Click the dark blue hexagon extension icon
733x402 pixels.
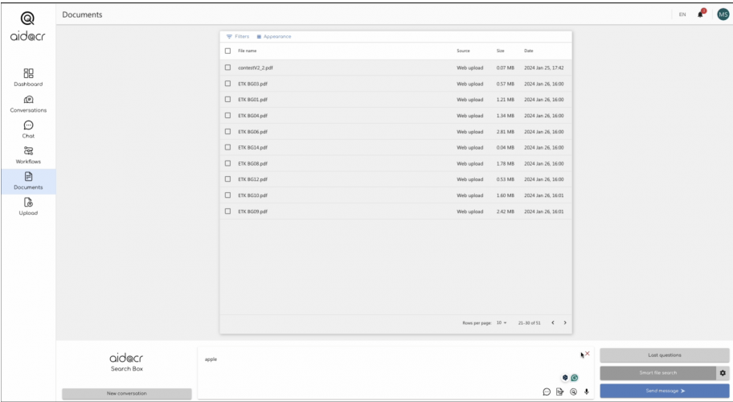(x=565, y=378)
